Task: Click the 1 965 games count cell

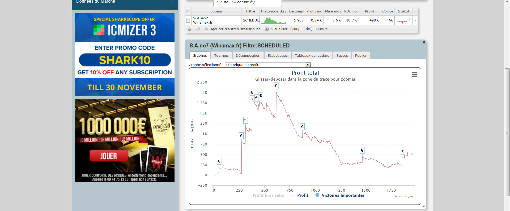Action: click(x=296, y=20)
